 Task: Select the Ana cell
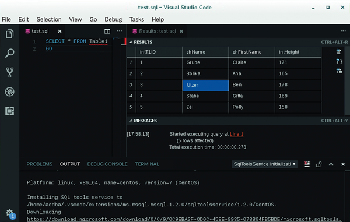tap(252, 74)
